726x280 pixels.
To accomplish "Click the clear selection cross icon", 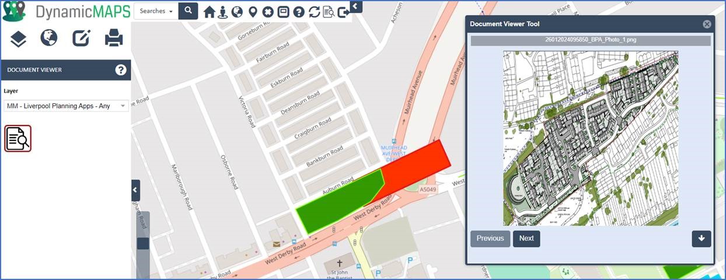I will pos(268,12).
